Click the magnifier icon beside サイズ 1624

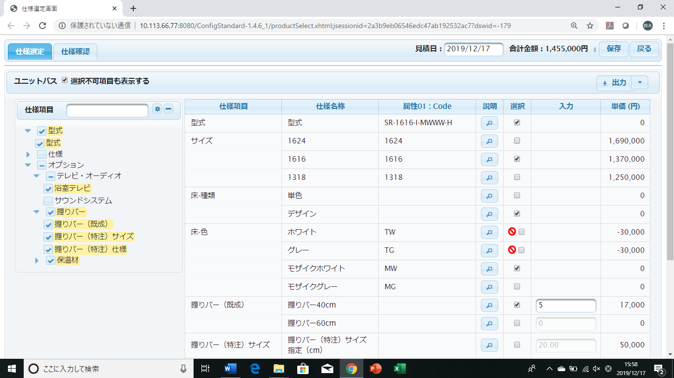click(x=489, y=141)
